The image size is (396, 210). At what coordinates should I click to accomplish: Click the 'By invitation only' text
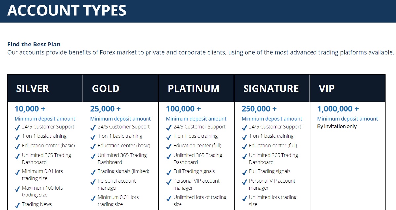[337, 126]
